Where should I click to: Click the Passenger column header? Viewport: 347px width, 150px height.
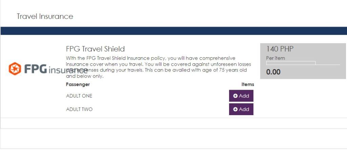pos(78,84)
